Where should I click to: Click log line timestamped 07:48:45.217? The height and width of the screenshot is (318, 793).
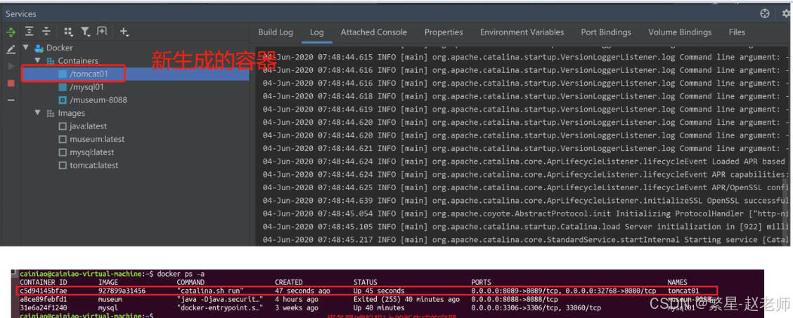click(x=526, y=240)
